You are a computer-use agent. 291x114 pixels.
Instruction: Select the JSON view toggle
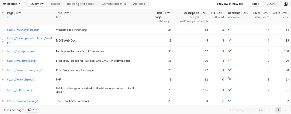point(270,4)
